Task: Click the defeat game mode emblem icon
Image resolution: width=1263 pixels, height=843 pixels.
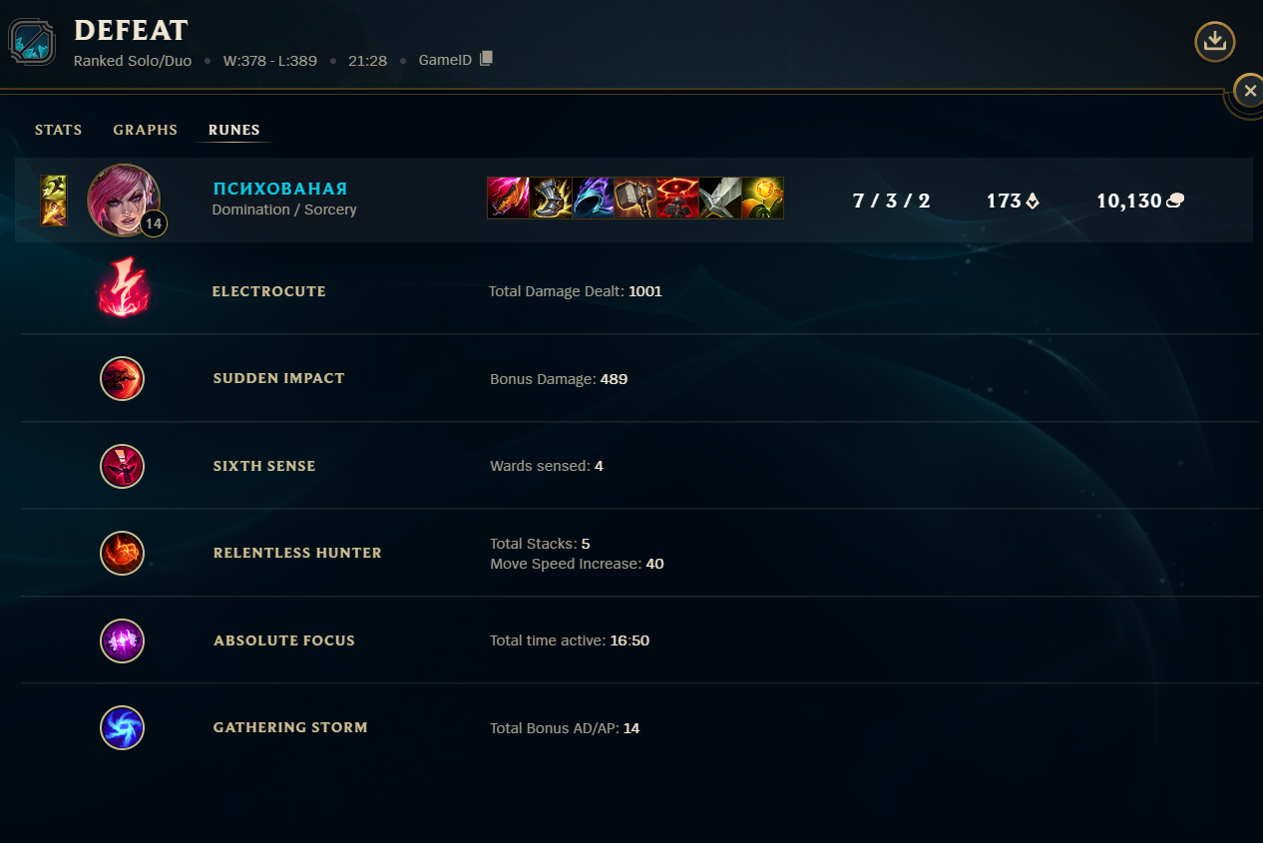Action: tap(32, 42)
